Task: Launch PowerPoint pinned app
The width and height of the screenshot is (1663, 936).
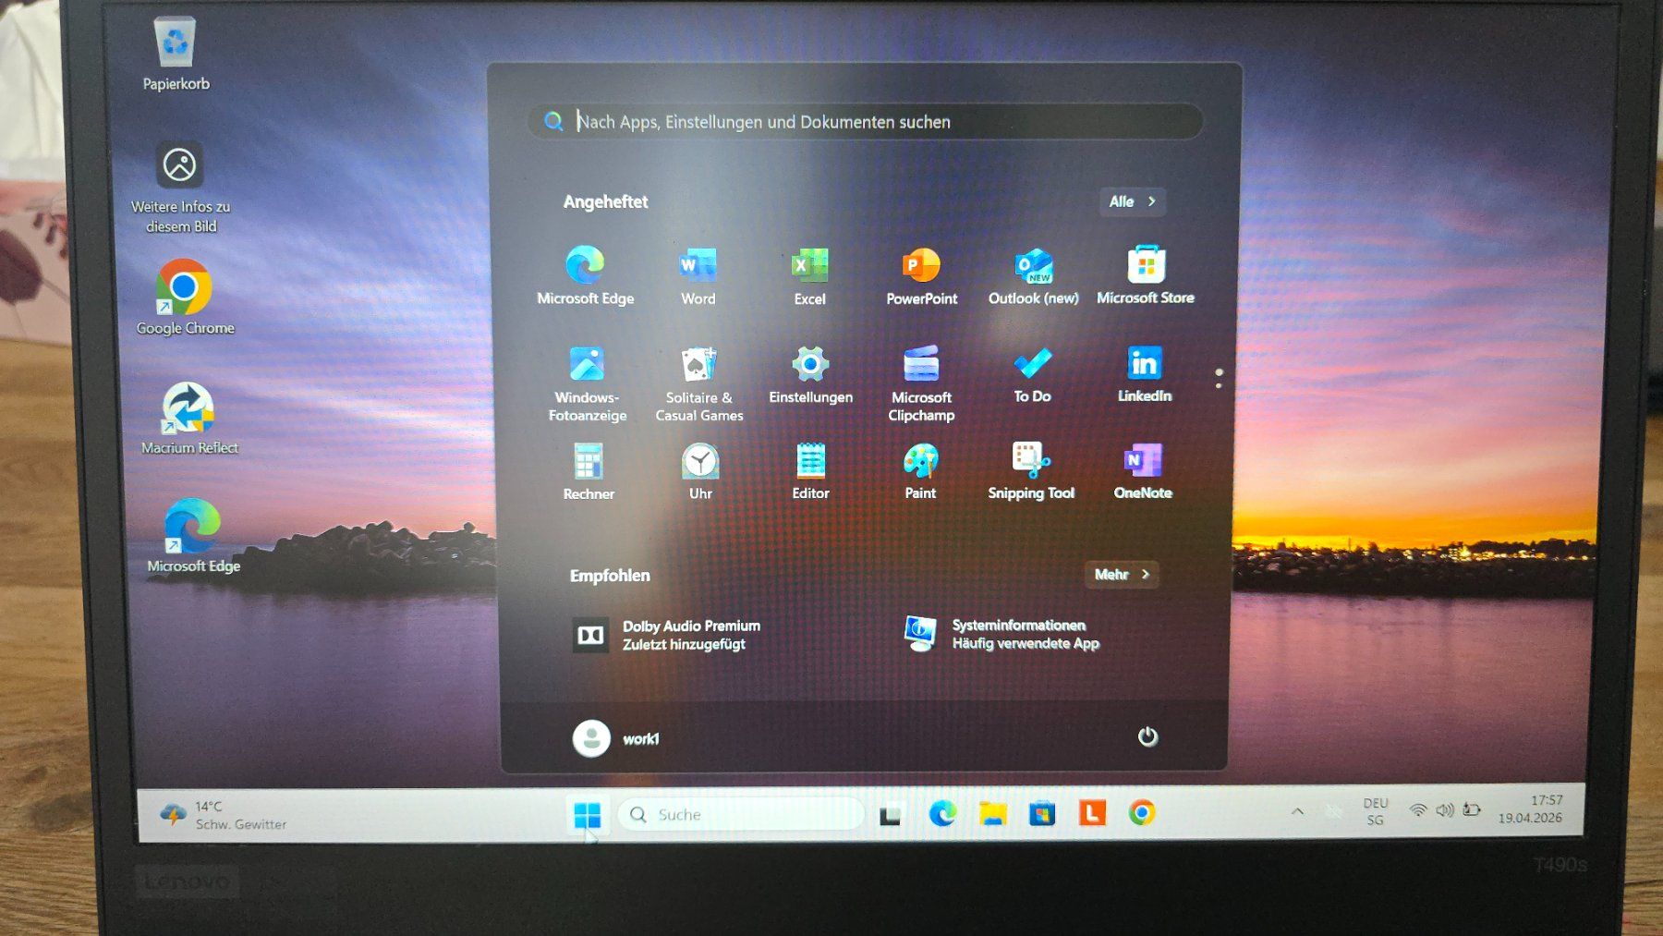Action: coord(921,275)
